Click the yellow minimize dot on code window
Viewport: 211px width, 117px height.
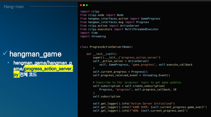click(x=84, y=5)
